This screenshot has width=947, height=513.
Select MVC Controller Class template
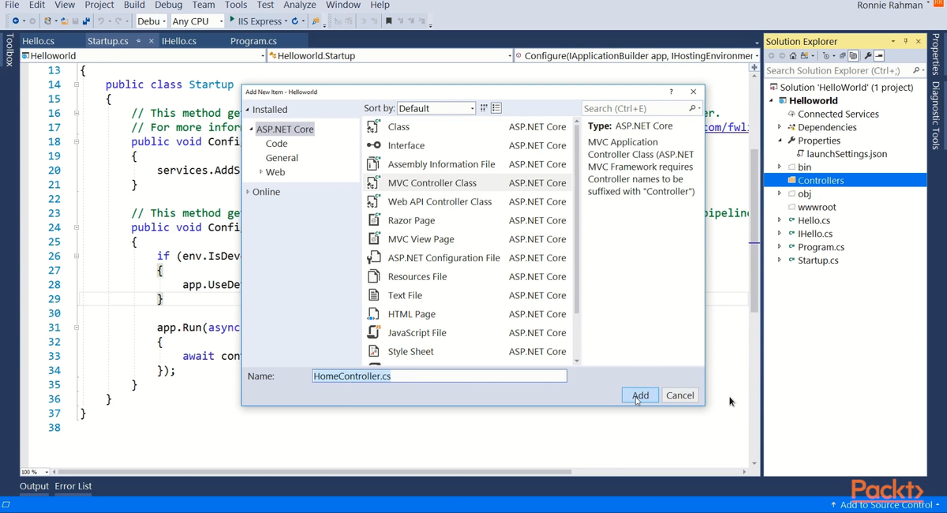pos(468,182)
